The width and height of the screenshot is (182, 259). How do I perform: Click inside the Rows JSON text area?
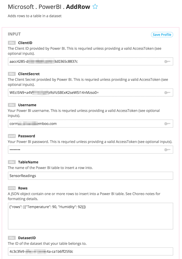click(x=90, y=216)
